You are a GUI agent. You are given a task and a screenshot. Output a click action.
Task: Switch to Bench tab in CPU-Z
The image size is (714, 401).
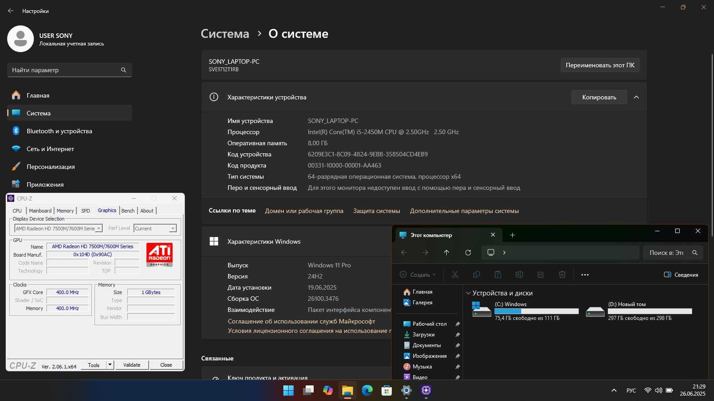(x=128, y=211)
